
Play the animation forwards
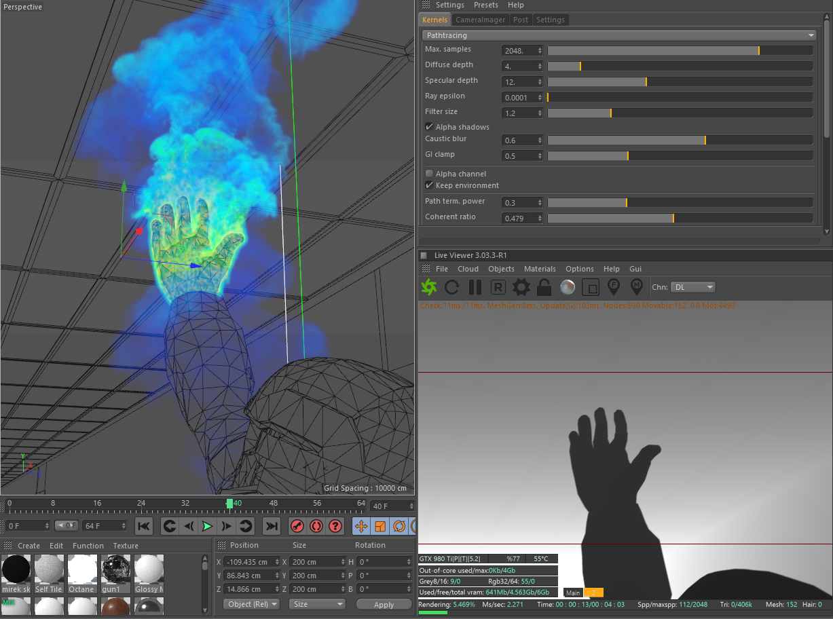click(x=208, y=526)
